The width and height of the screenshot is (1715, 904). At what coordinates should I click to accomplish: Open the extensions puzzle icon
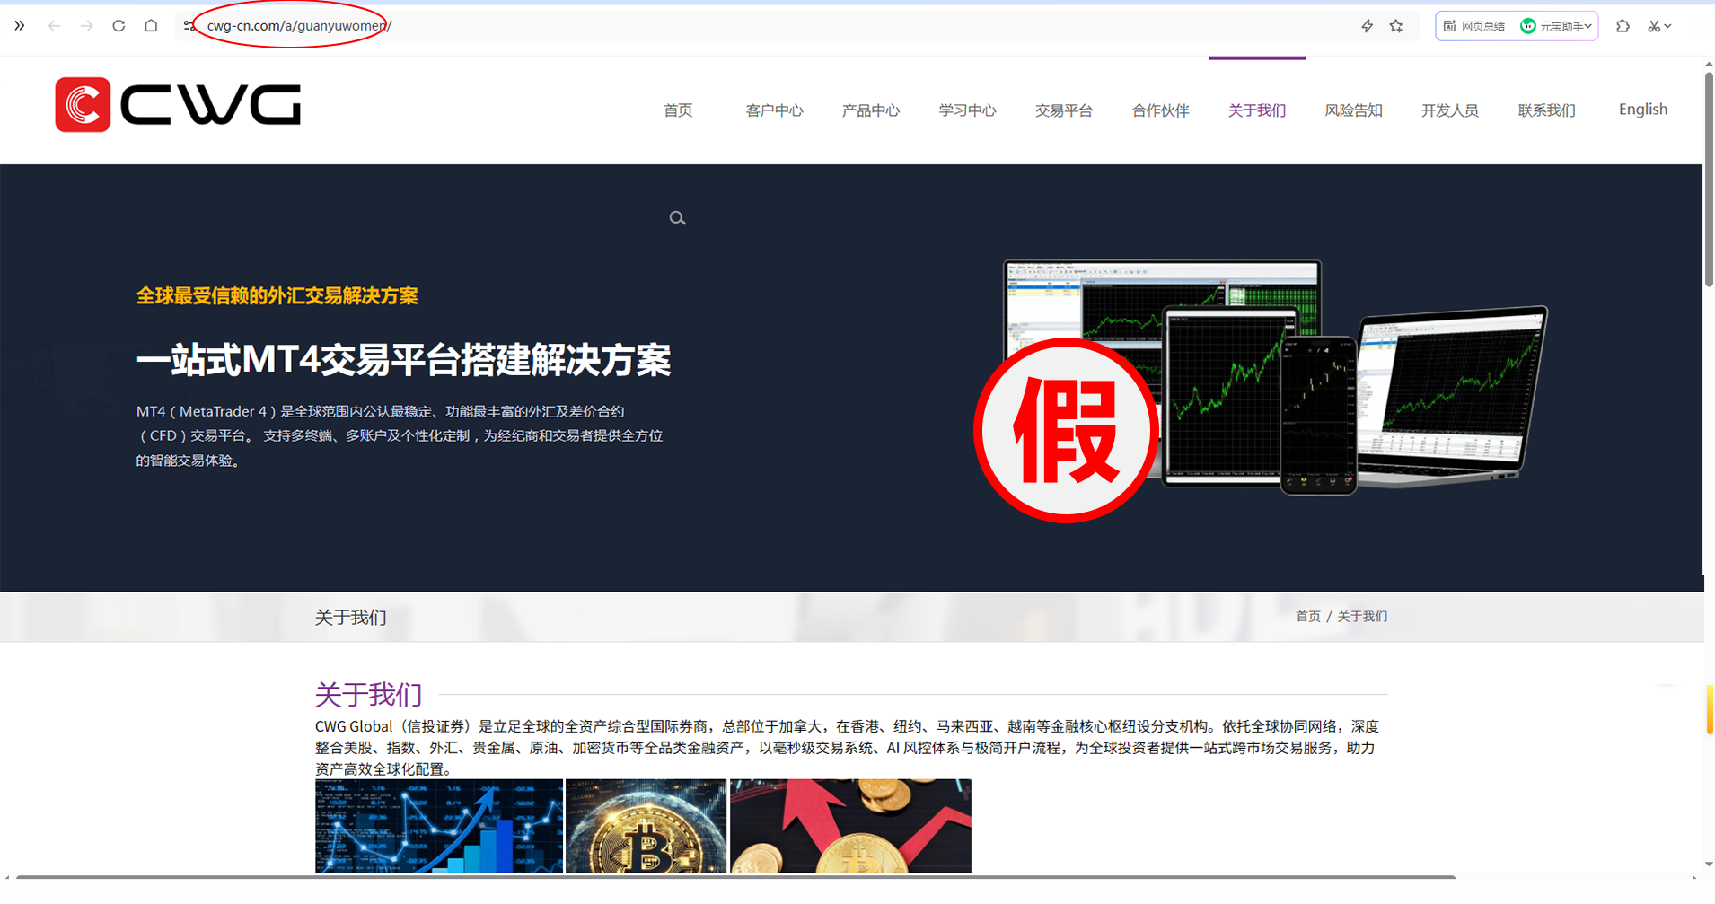(x=1623, y=26)
